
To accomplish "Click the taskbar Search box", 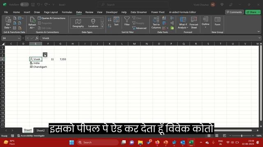I will tap(98, 143).
